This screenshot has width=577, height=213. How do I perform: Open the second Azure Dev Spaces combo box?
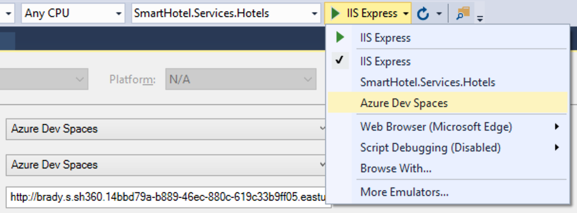click(166, 165)
